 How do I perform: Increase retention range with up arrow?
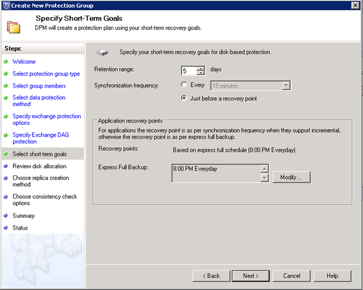pyautogui.click(x=200, y=68)
